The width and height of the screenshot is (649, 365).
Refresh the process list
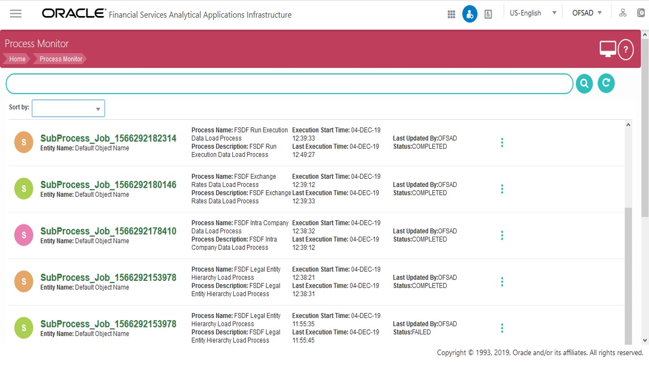606,83
